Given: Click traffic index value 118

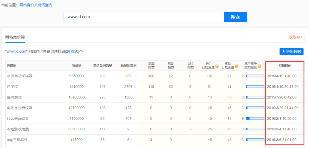Looking at the screenshot, I should tap(151, 87).
